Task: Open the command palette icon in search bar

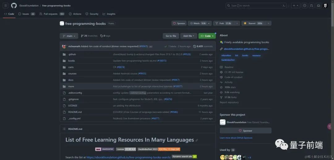Action: (x=284, y=6)
